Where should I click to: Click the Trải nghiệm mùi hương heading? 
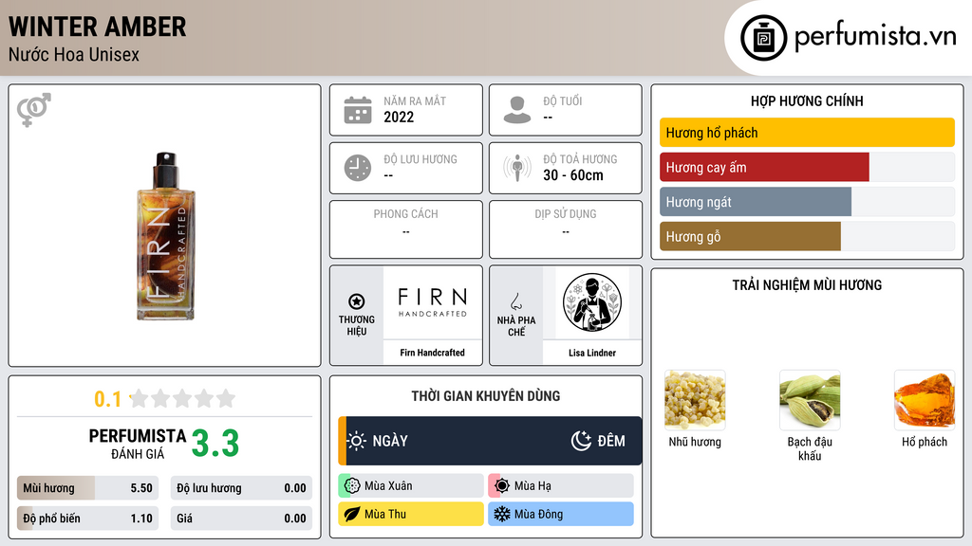pyautogui.click(x=807, y=285)
